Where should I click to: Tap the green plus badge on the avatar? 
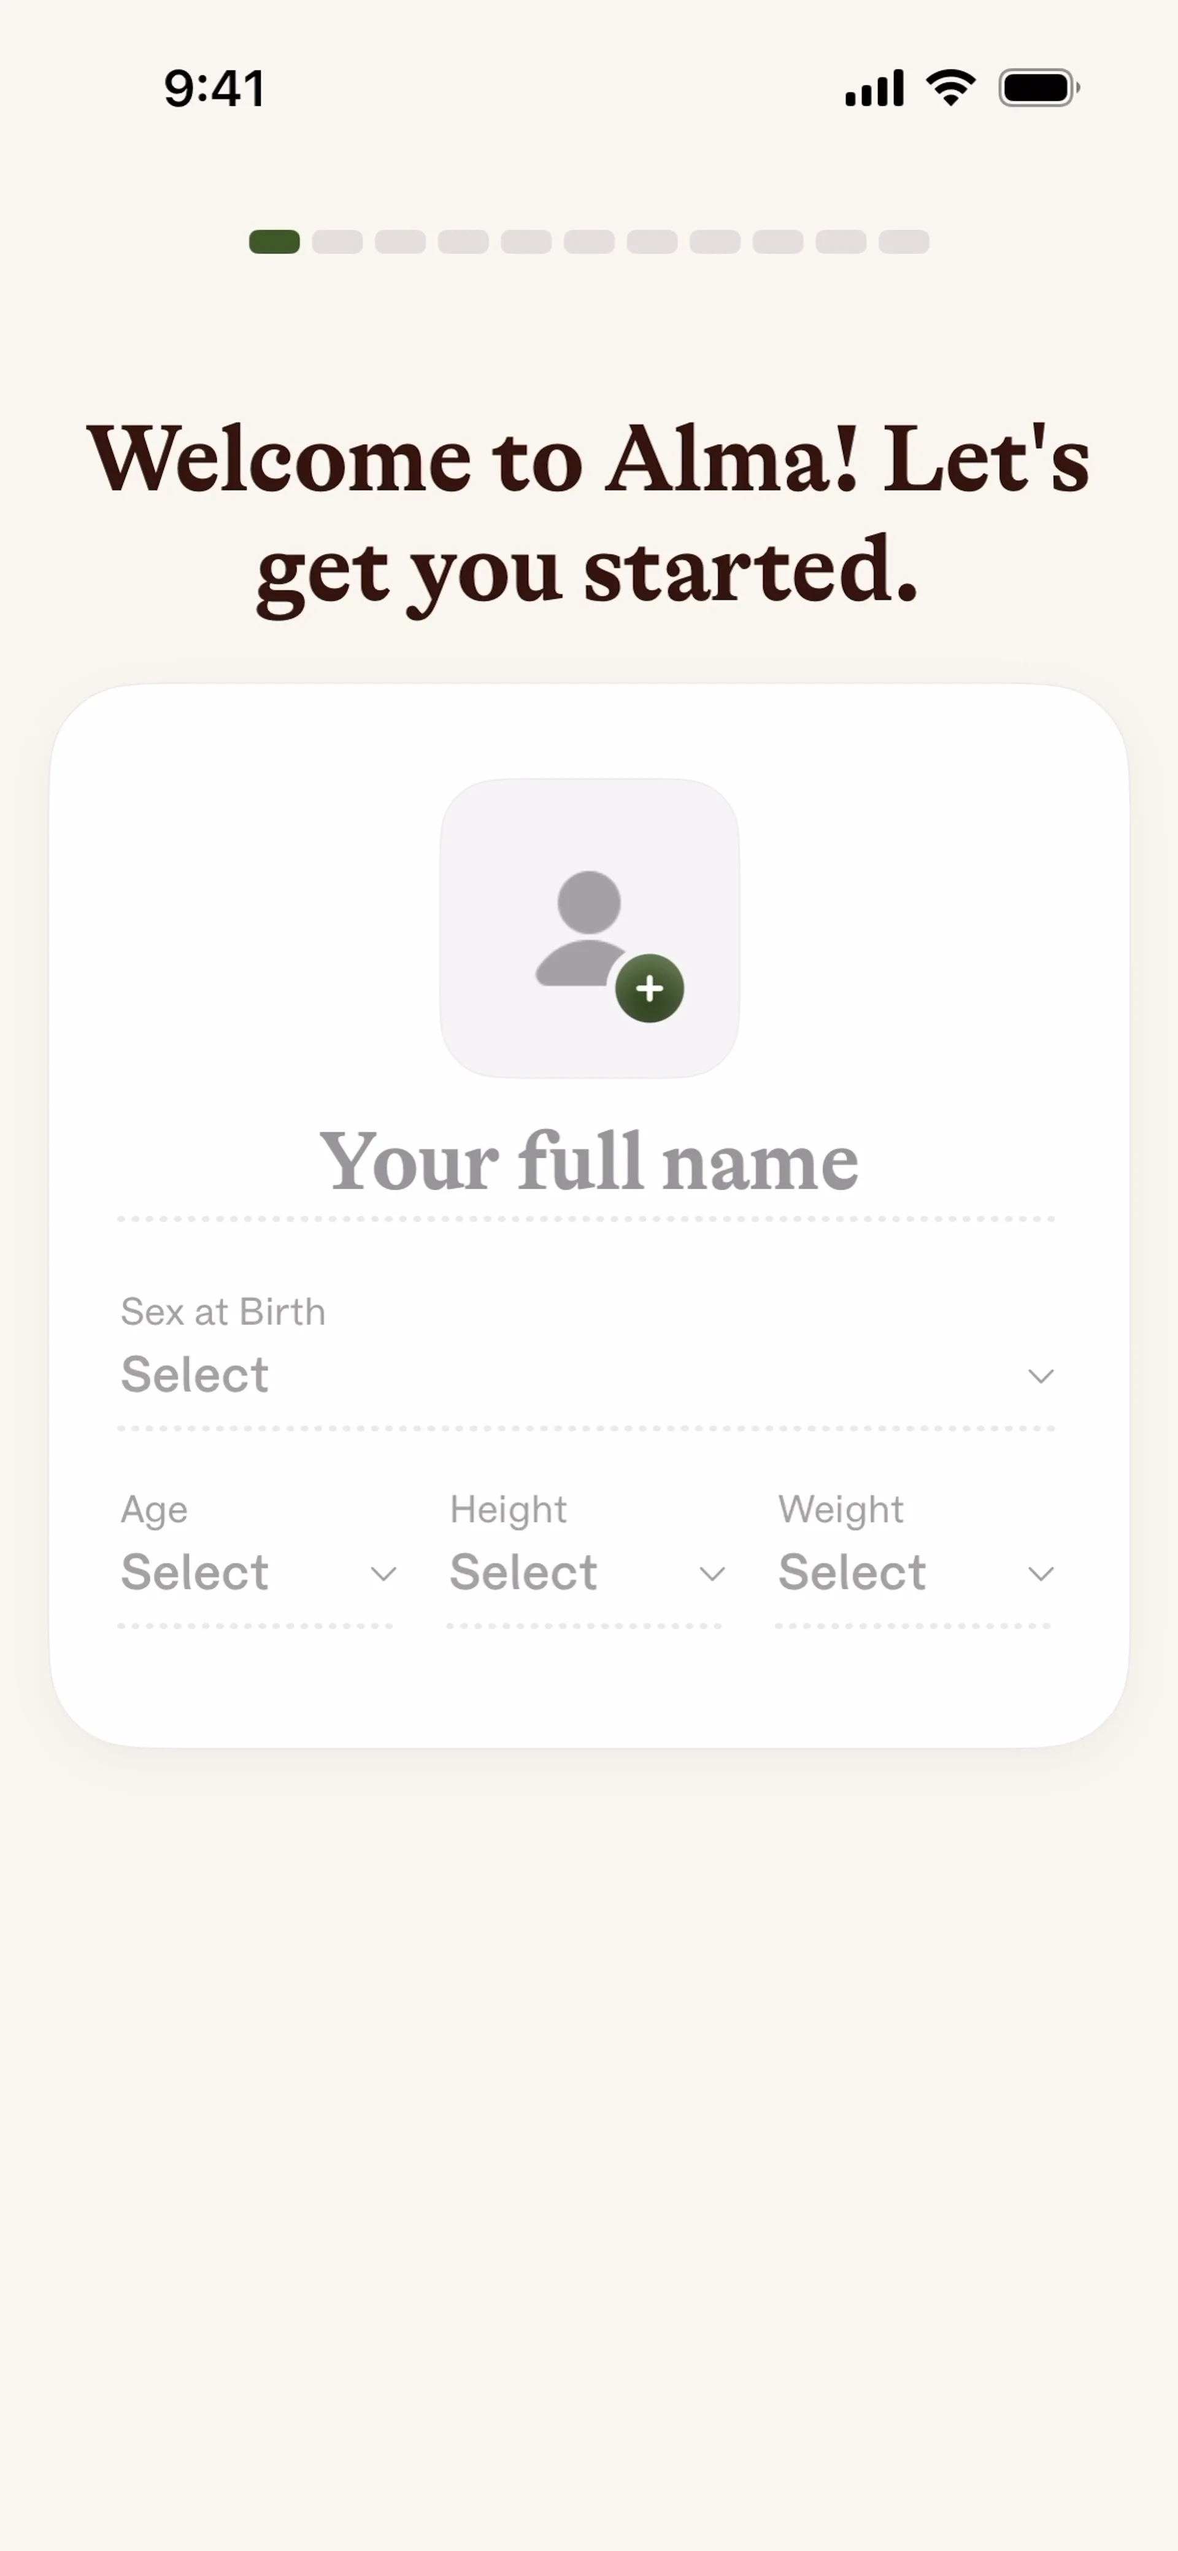(x=649, y=988)
